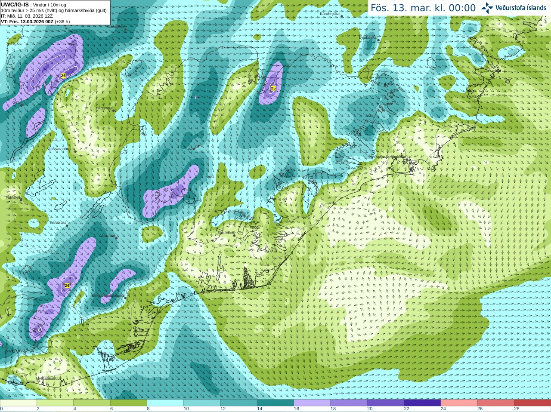Click the IT: Mið. 11. 03. 2026 12Z line
The height and width of the screenshot is (412, 551).
pos(27,16)
